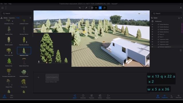Open the File menu
Screen dimensions: 183x103
[x=1, y=4]
